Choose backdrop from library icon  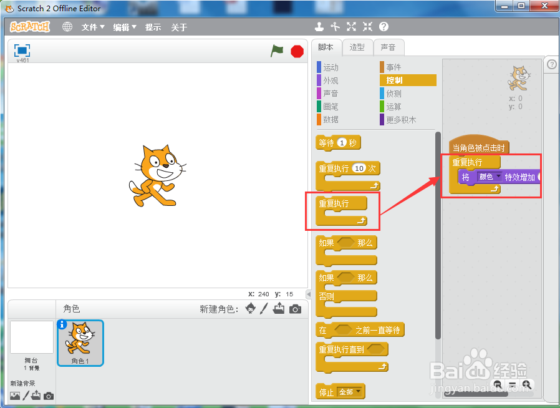click(x=15, y=396)
